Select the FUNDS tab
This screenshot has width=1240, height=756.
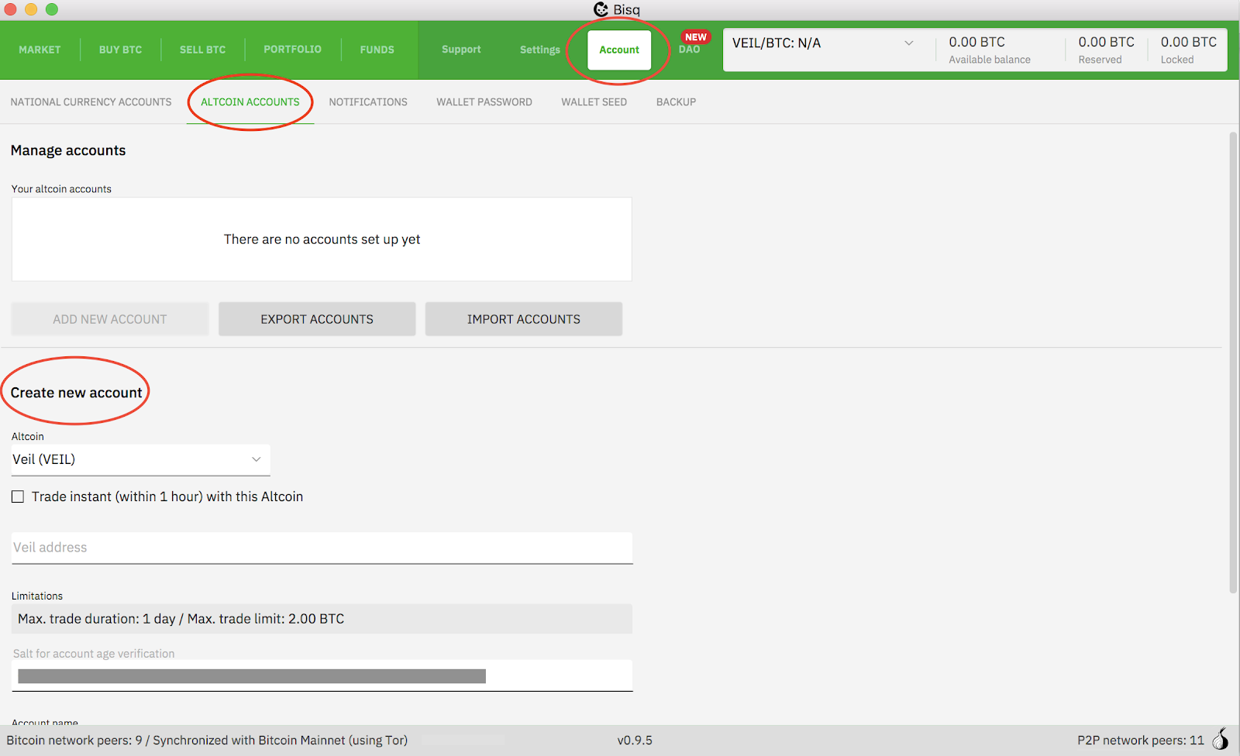click(377, 50)
